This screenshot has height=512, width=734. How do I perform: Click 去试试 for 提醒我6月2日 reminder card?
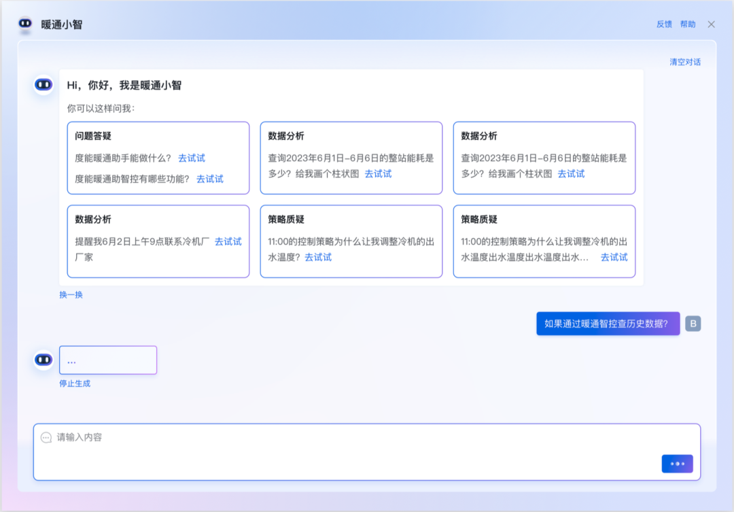coord(228,241)
